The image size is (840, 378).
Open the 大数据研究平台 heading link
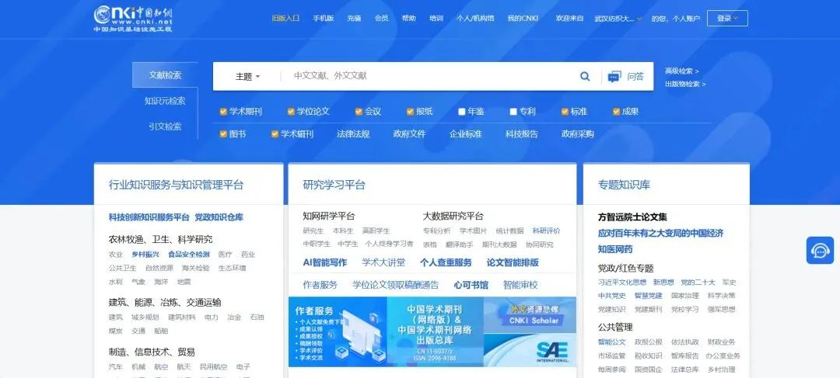[453, 216]
